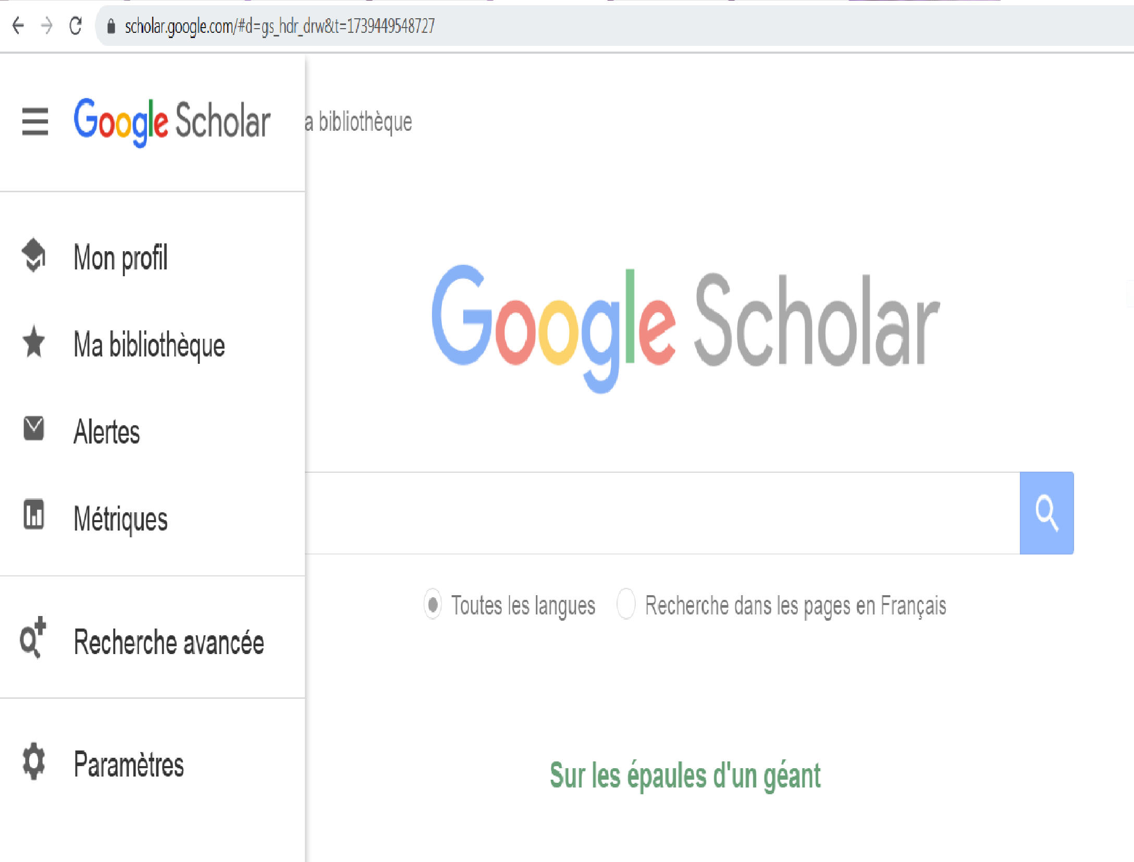Open "Métriques" from the drawer
This screenshot has height=862, width=1134.
(x=121, y=519)
